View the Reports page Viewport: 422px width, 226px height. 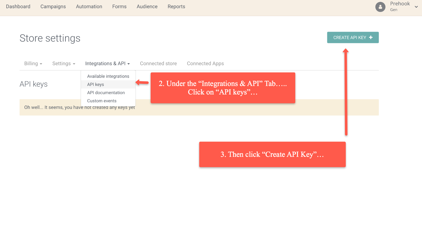point(176,7)
